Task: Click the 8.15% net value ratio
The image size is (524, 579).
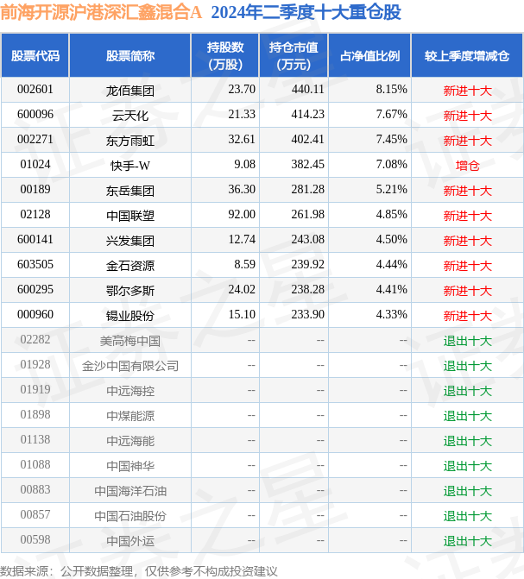Action: [x=391, y=90]
